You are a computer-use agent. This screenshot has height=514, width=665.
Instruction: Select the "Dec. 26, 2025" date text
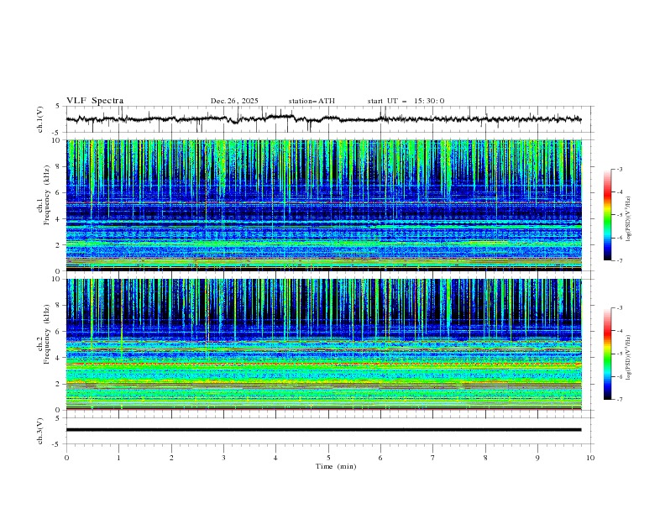pos(234,101)
